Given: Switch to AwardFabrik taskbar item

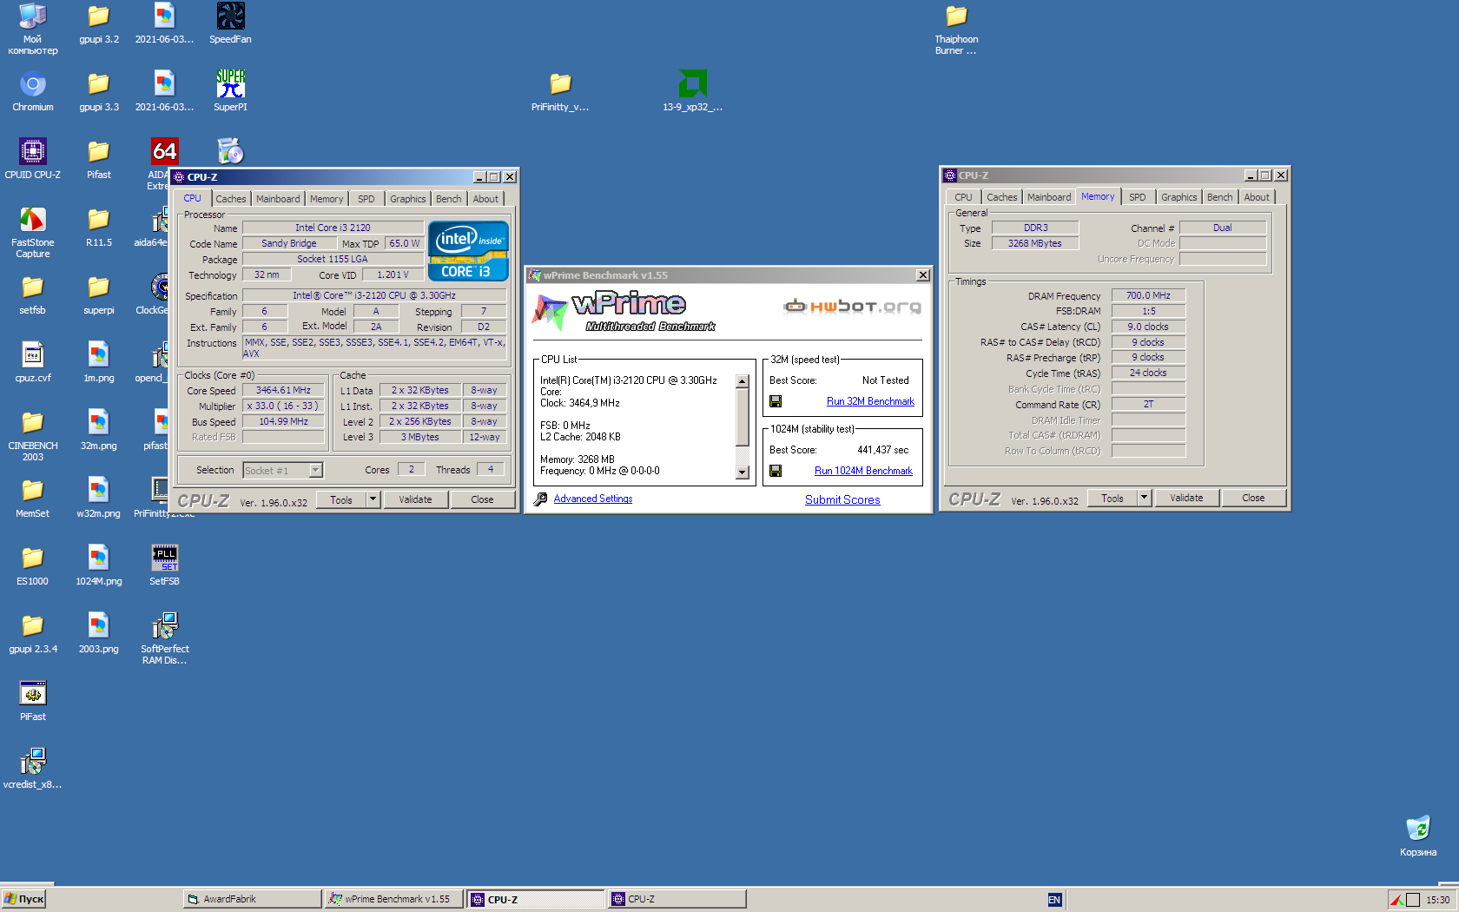Looking at the screenshot, I should click(251, 899).
